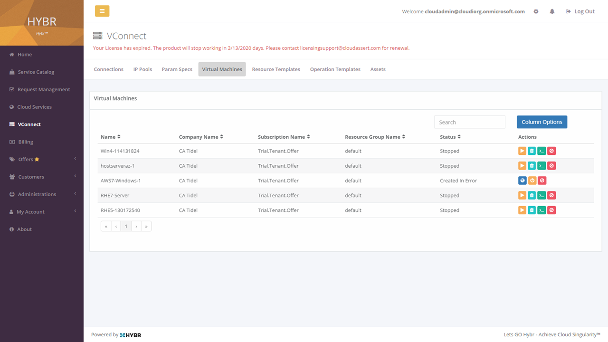This screenshot has height=342, width=608.
Task: Toggle sidebar with hamburger menu button
Action: [x=102, y=11]
